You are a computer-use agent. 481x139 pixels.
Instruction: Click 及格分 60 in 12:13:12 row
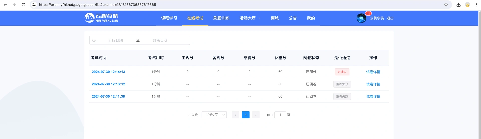pos(280,84)
